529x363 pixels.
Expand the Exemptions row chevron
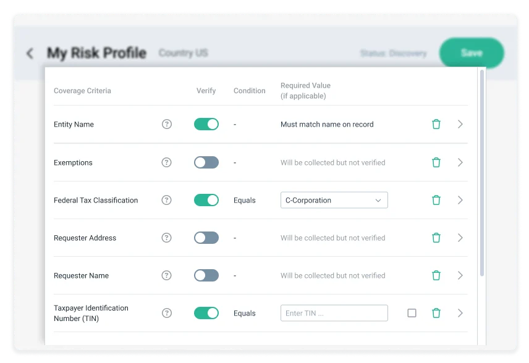460,162
